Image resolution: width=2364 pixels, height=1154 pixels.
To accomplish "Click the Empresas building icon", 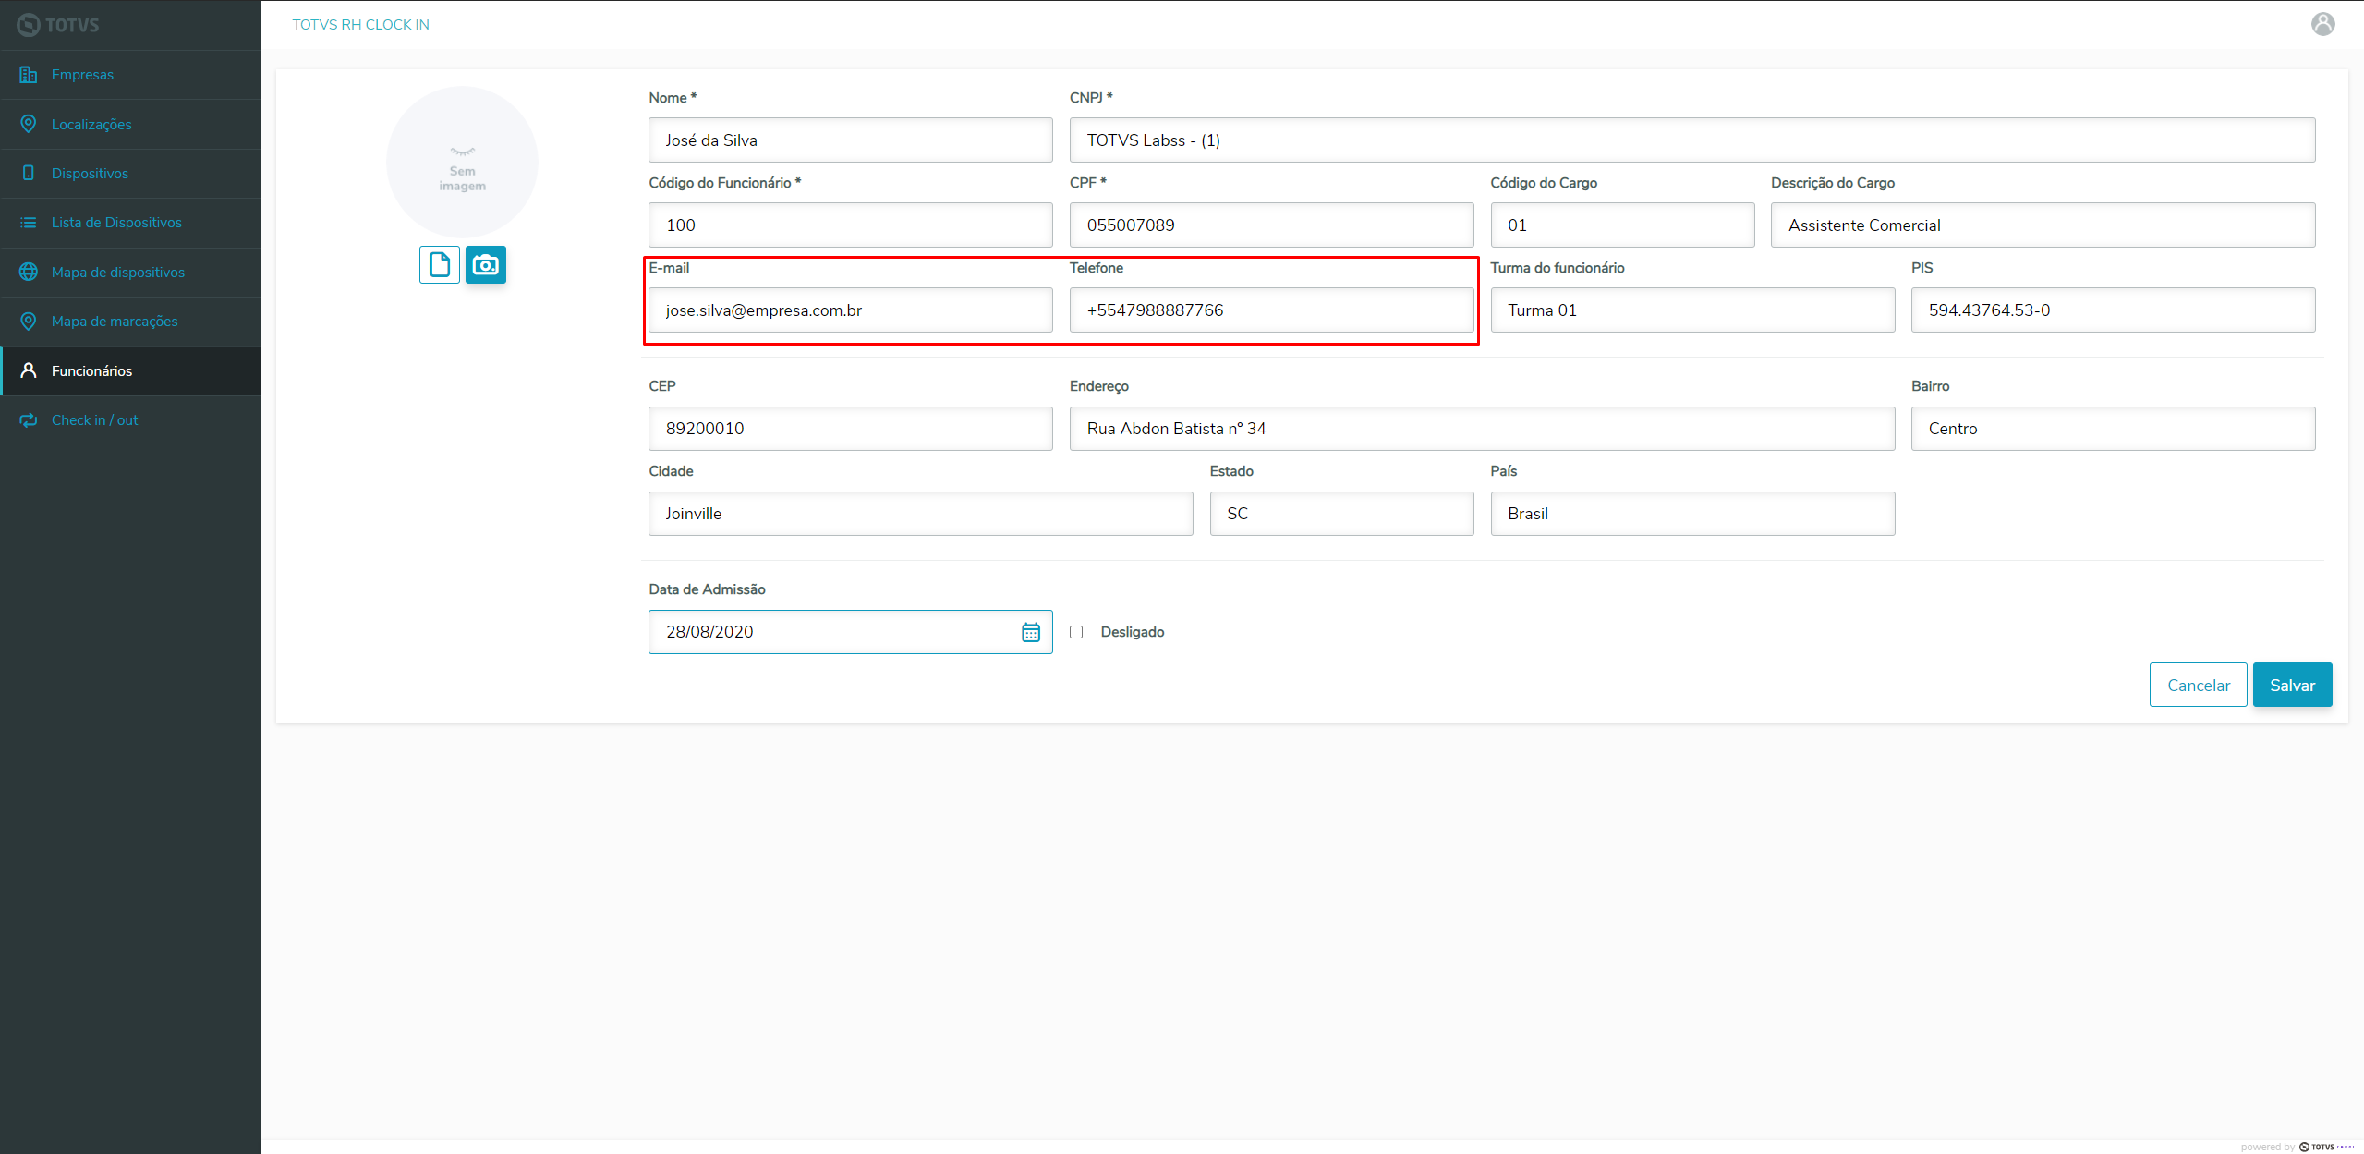I will click(29, 75).
